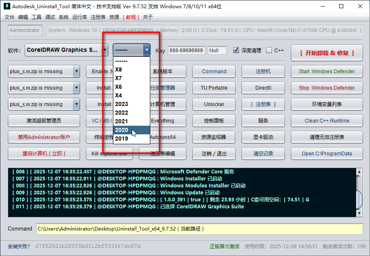Click the Autodesk Uninstall Tool app icon

point(7,7)
